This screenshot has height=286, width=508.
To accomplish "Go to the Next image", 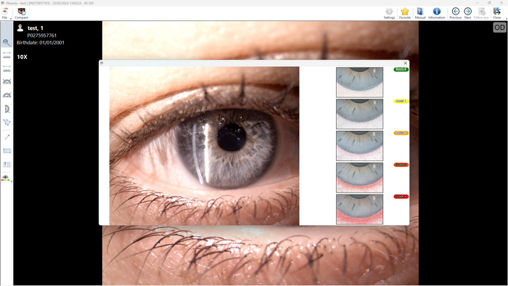I will click(468, 13).
